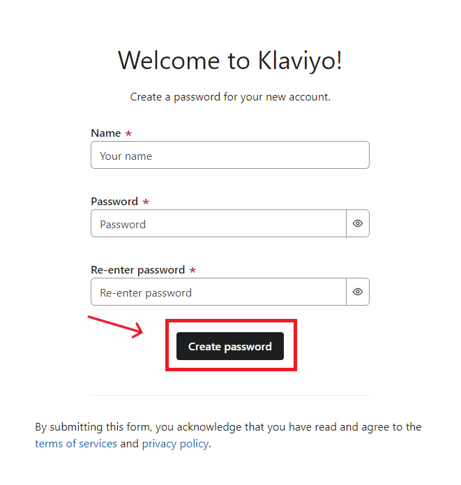
Task: Click the Re-enter password field label
Action: (137, 270)
